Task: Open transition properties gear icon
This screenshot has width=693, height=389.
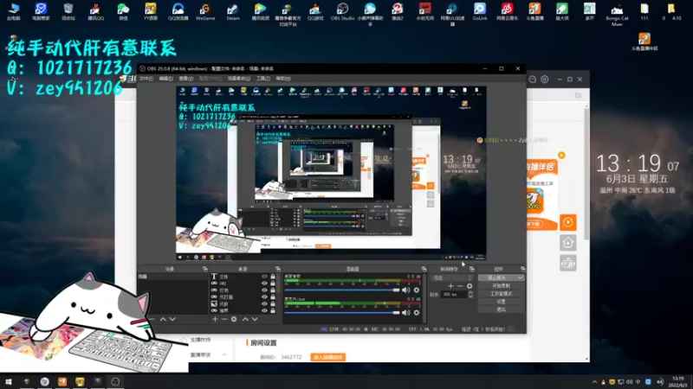Action: (470, 286)
